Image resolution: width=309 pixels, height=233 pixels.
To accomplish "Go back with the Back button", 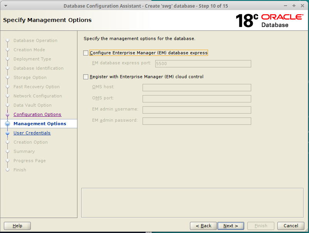I will click(203, 226).
